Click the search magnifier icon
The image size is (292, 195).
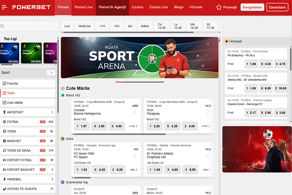click(2, 26)
